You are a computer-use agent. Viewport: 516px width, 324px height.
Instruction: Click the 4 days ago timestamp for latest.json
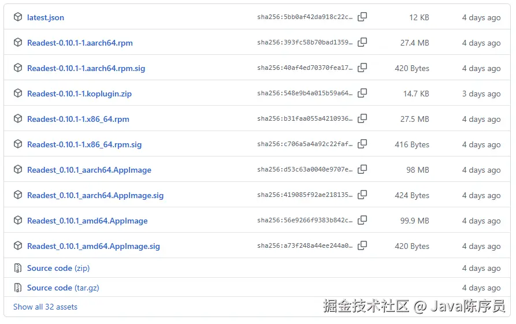coord(481,17)
